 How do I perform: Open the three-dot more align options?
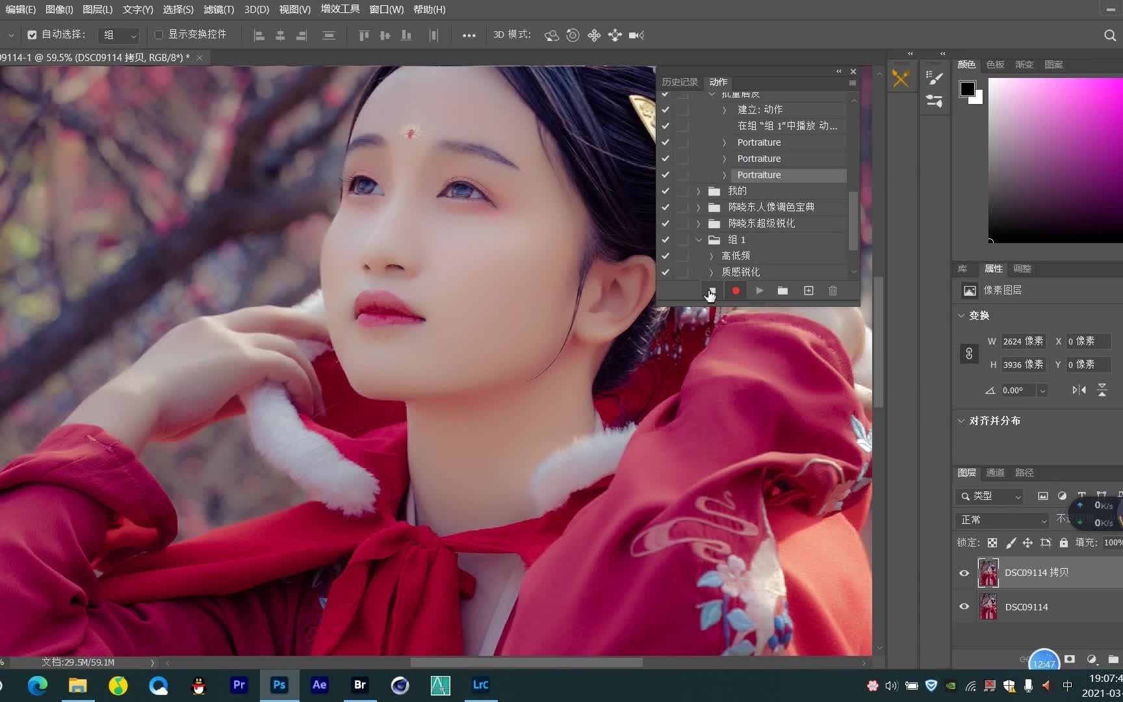(469, 36)
